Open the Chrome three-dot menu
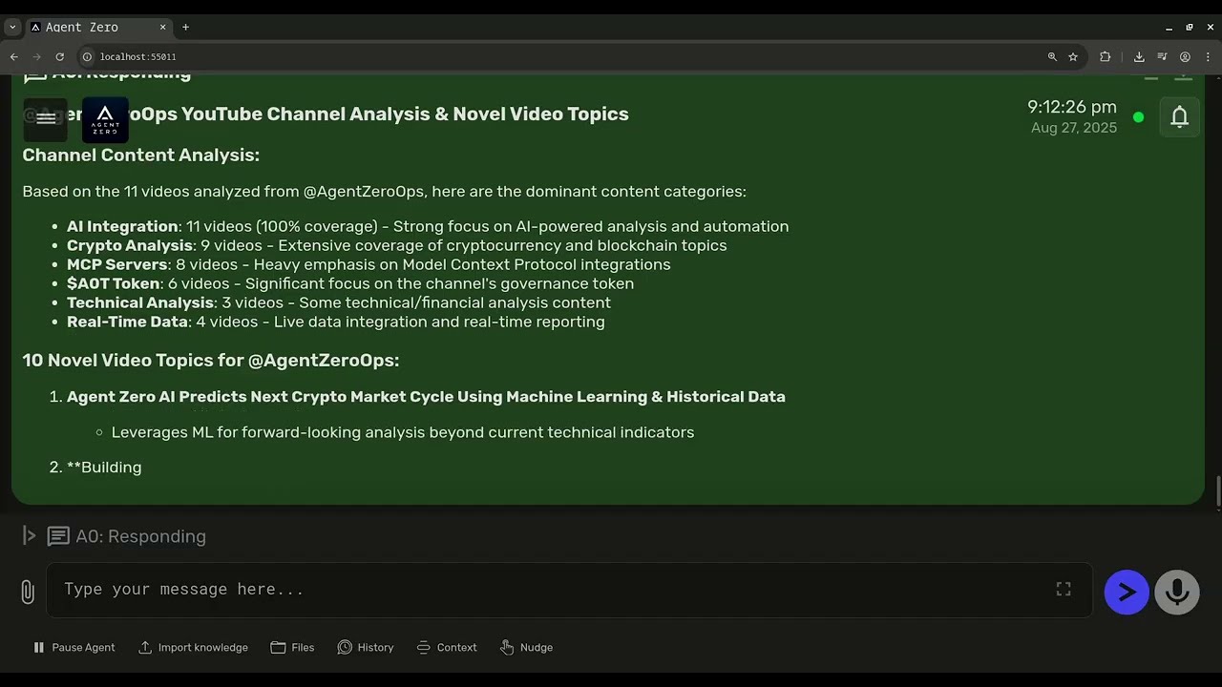This screenshot has height=687, width=1222. [x=1208, y=57]
